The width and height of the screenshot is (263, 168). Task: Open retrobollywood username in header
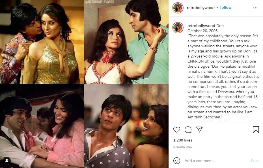(201, 8)
